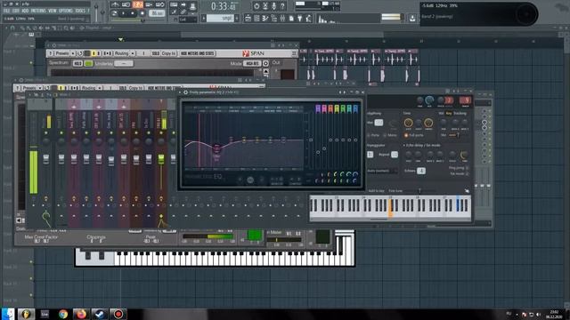This screenshot has width=570, height=320.
Task: Click the record button in transport
Action: click(142, 13)
